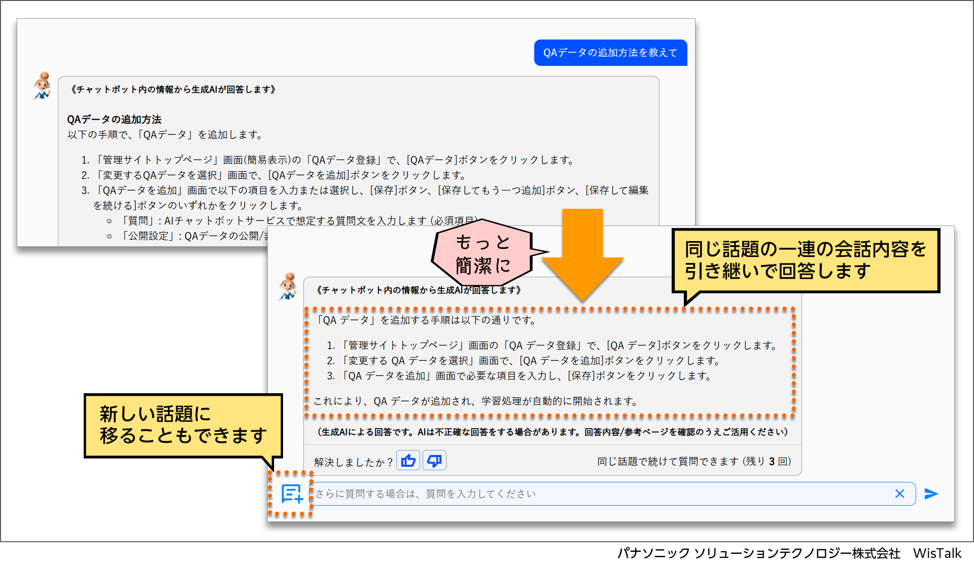
Task: Click the 解決しましたか？ label
Action: click(353, 462)
